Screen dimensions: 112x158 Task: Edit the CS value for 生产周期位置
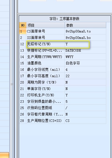click(85, 121)
